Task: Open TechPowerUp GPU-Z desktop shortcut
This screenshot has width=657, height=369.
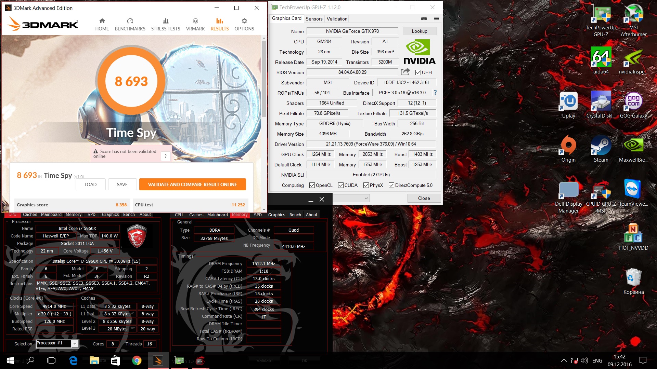Action: pyautogui.click(x=601, y=20)
